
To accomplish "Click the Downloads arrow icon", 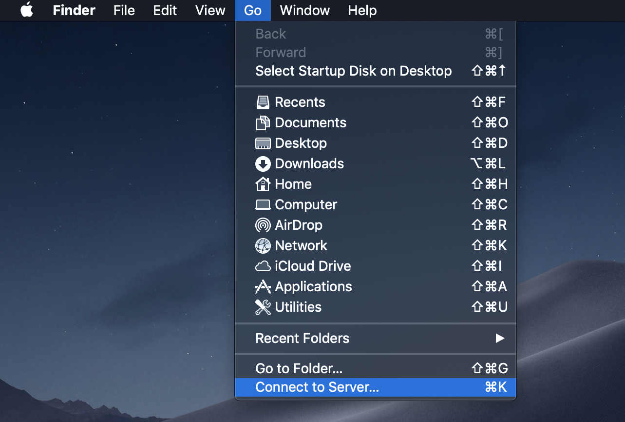I will 263,163.
